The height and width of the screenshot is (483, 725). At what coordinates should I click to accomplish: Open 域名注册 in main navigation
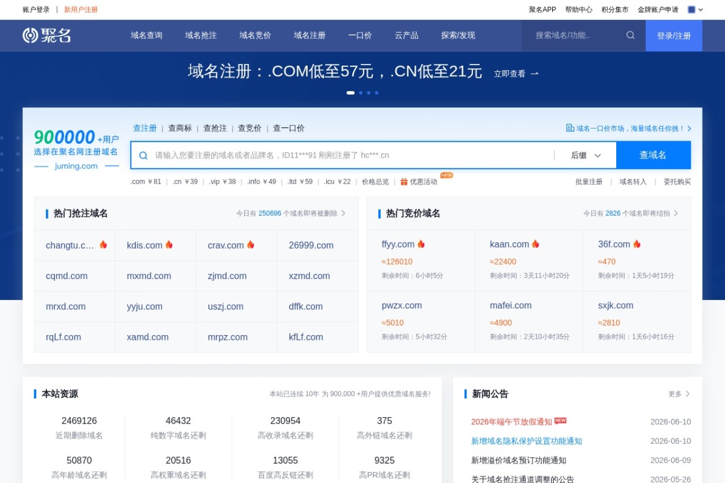pos(310,36)
